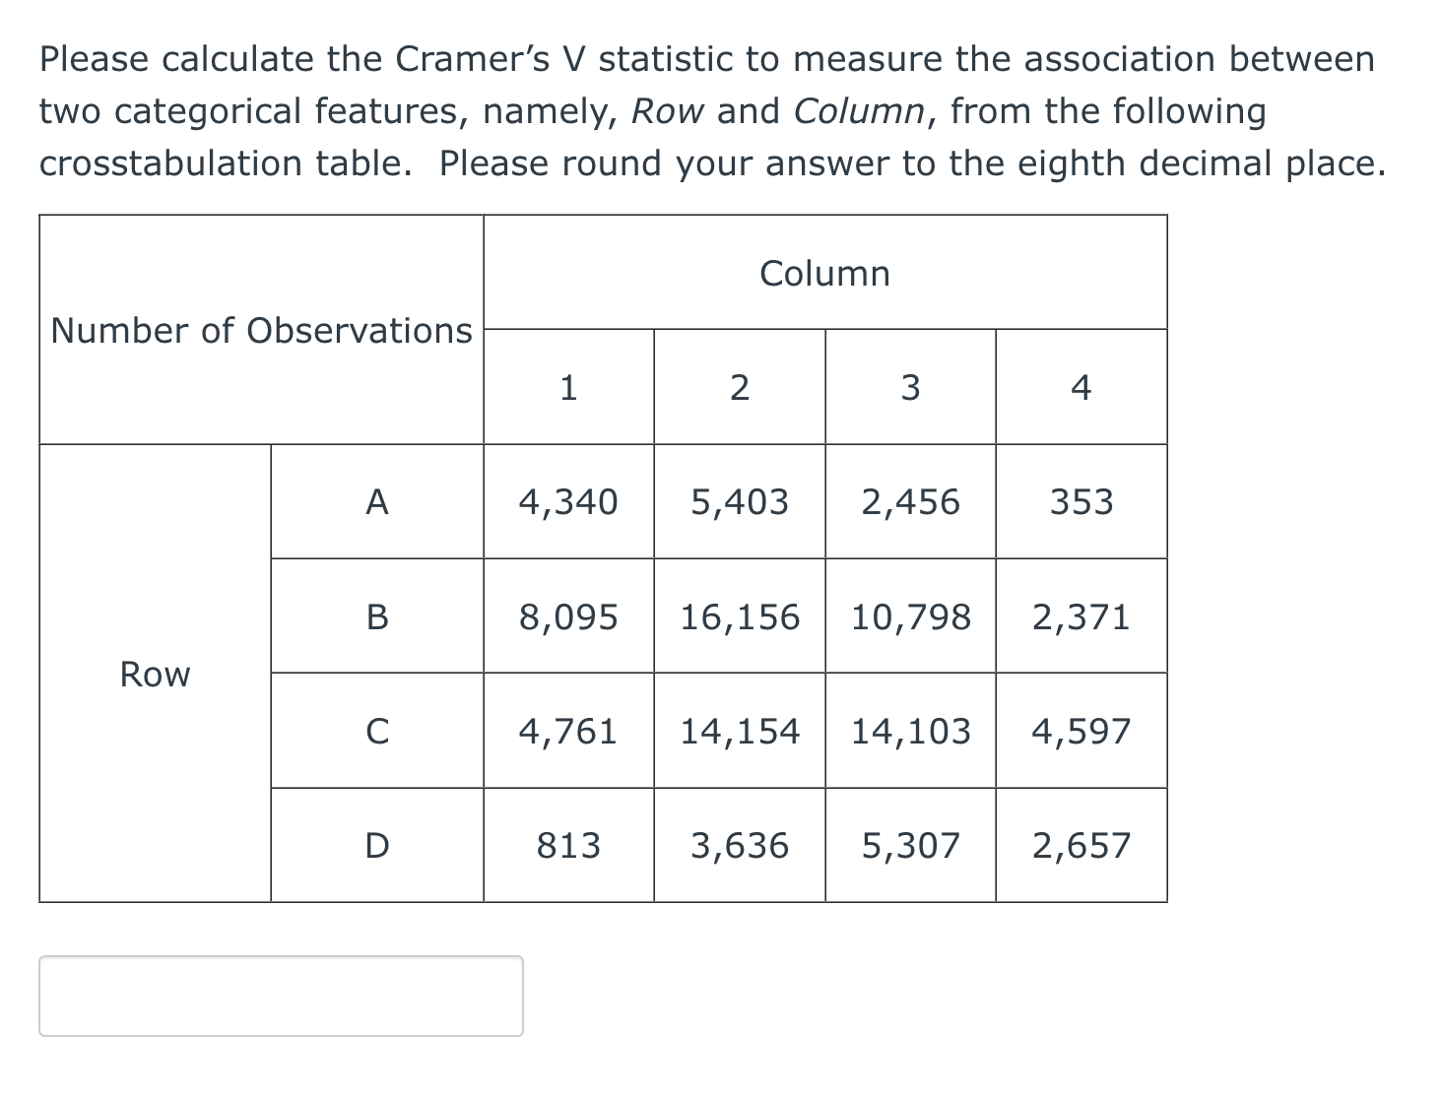Click row label A
Image resolution: width=1442 pixels, height=1099 pixels.
[377, 503]
